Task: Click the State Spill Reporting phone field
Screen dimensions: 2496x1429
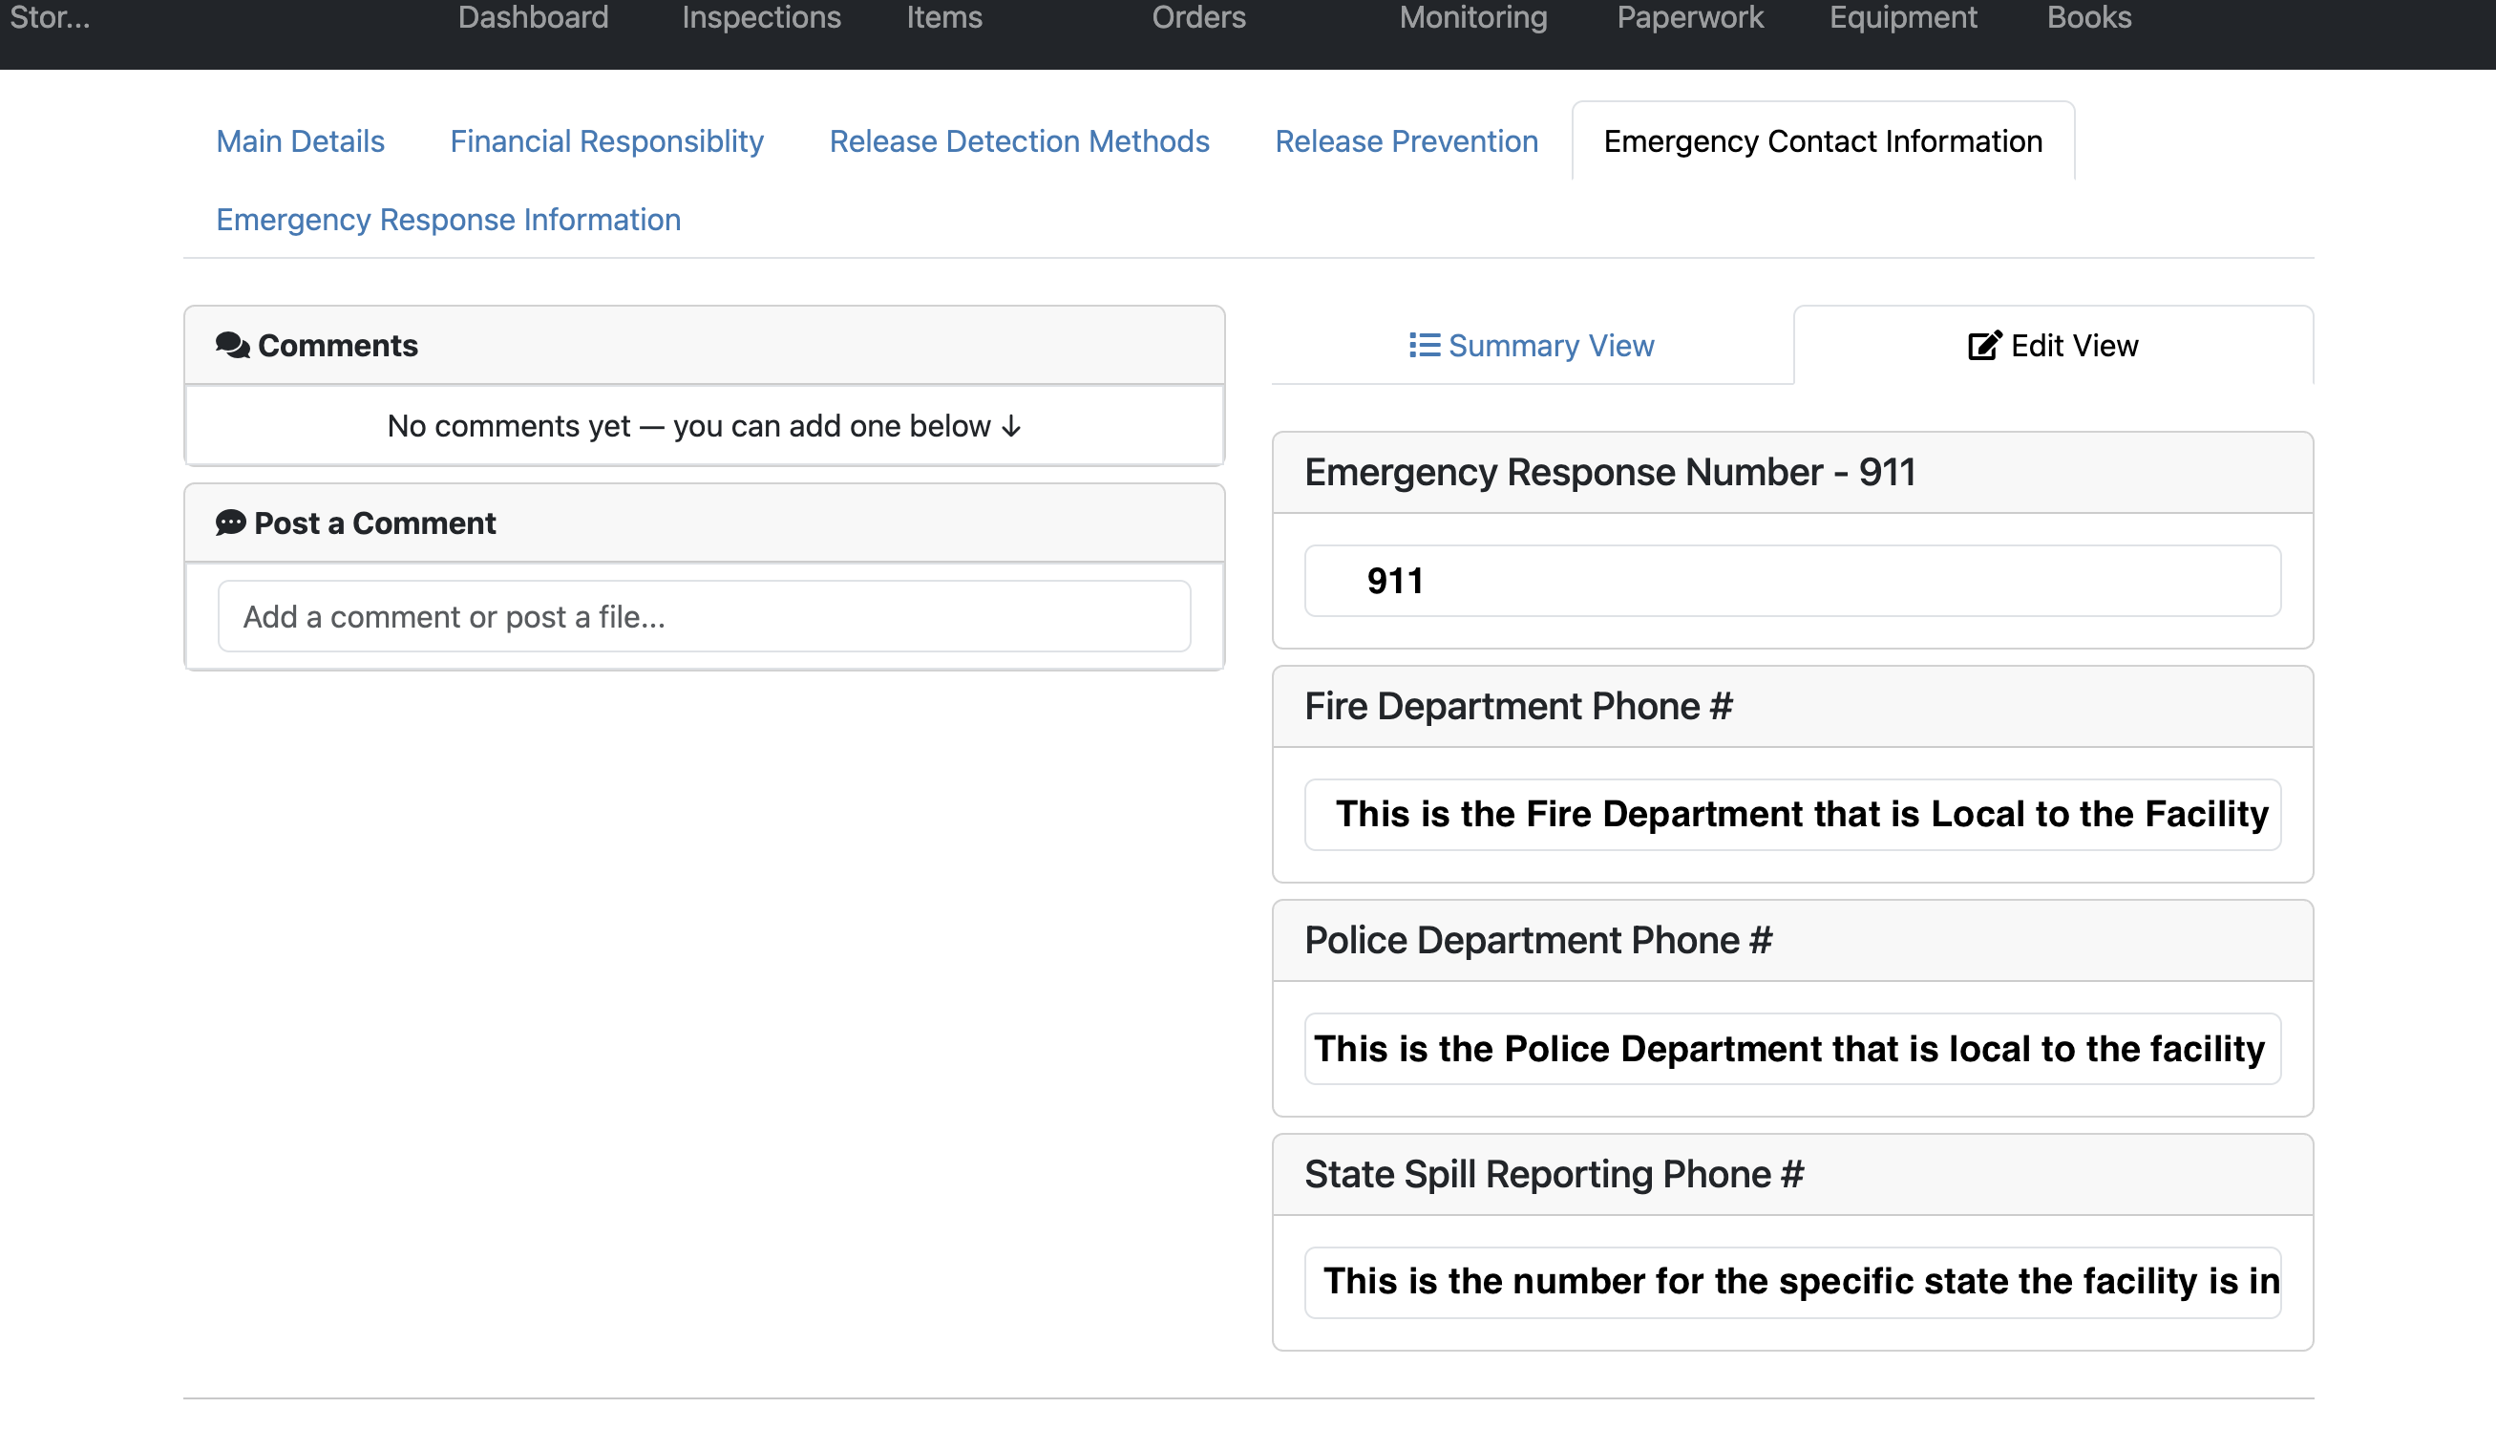Action: (x=1791, y=1282)
